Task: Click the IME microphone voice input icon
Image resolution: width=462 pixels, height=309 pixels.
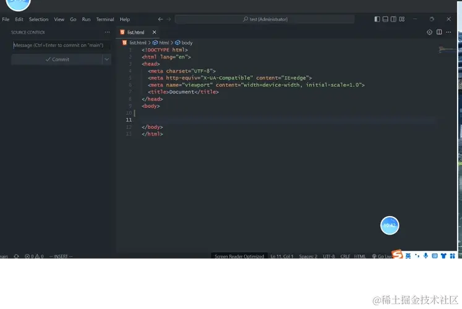Action: [x=426, y=256]
